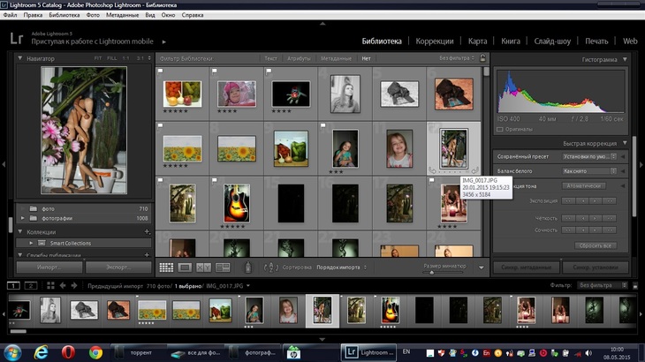Toggle sort direction a-z icon

(x=270, y=268)
